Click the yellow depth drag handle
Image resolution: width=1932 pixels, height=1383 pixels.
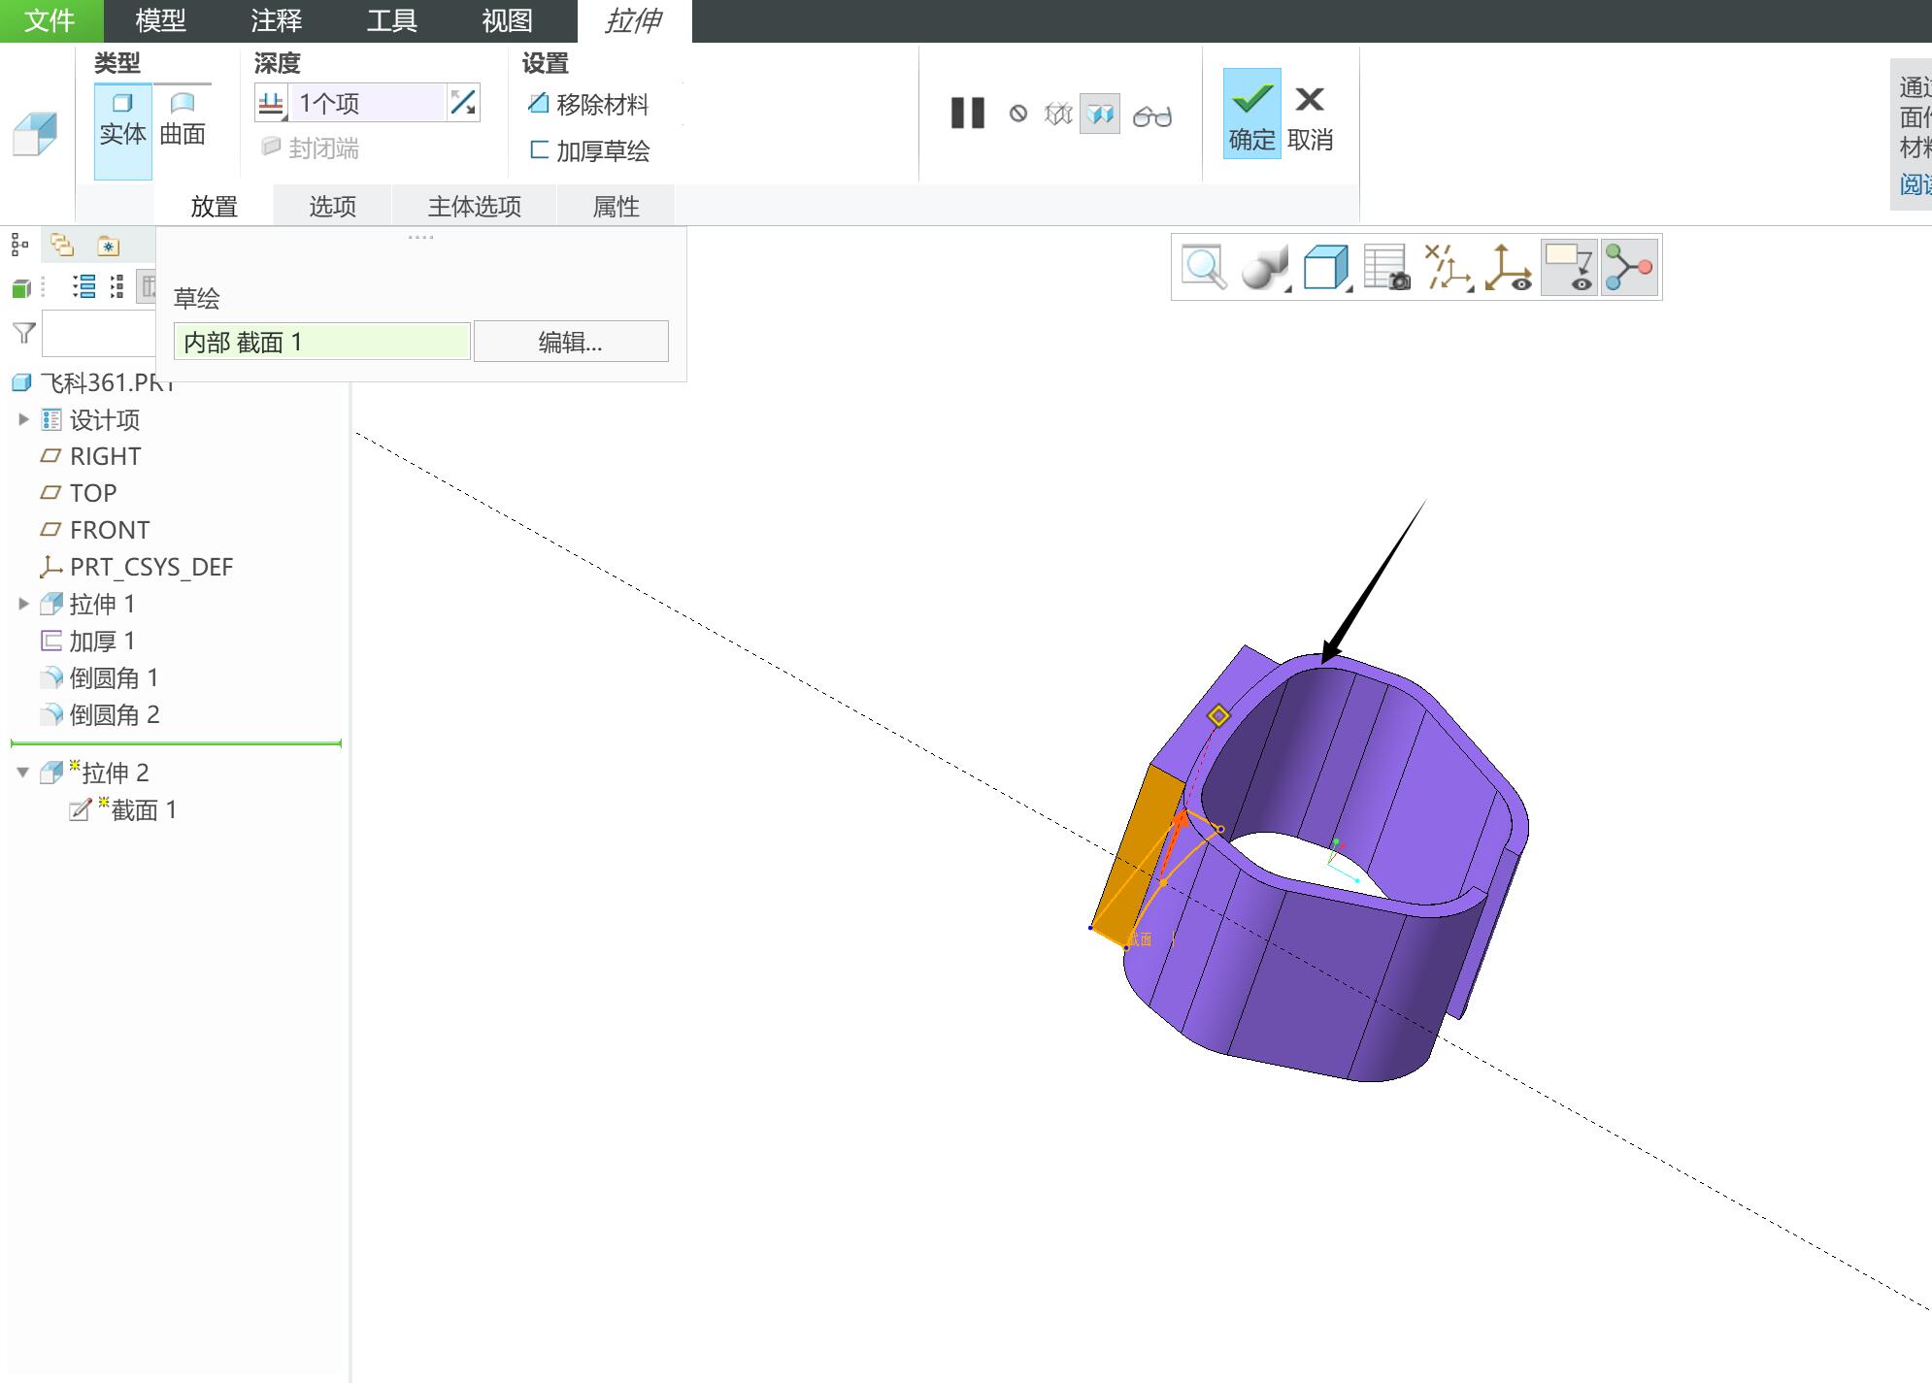click(x=1218, y=715)
